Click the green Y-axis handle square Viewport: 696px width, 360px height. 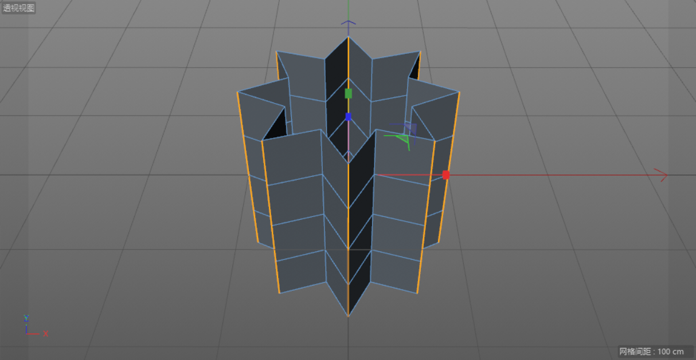[x=348, y=93]
